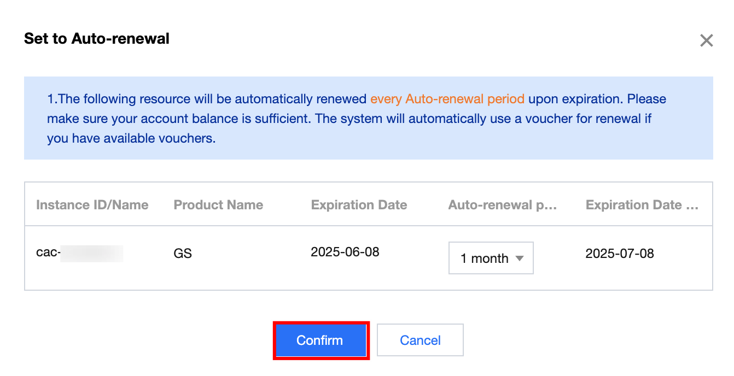734x376 pixels.
Task: Click the GS product name cell
Action: [x=183, y=254]
